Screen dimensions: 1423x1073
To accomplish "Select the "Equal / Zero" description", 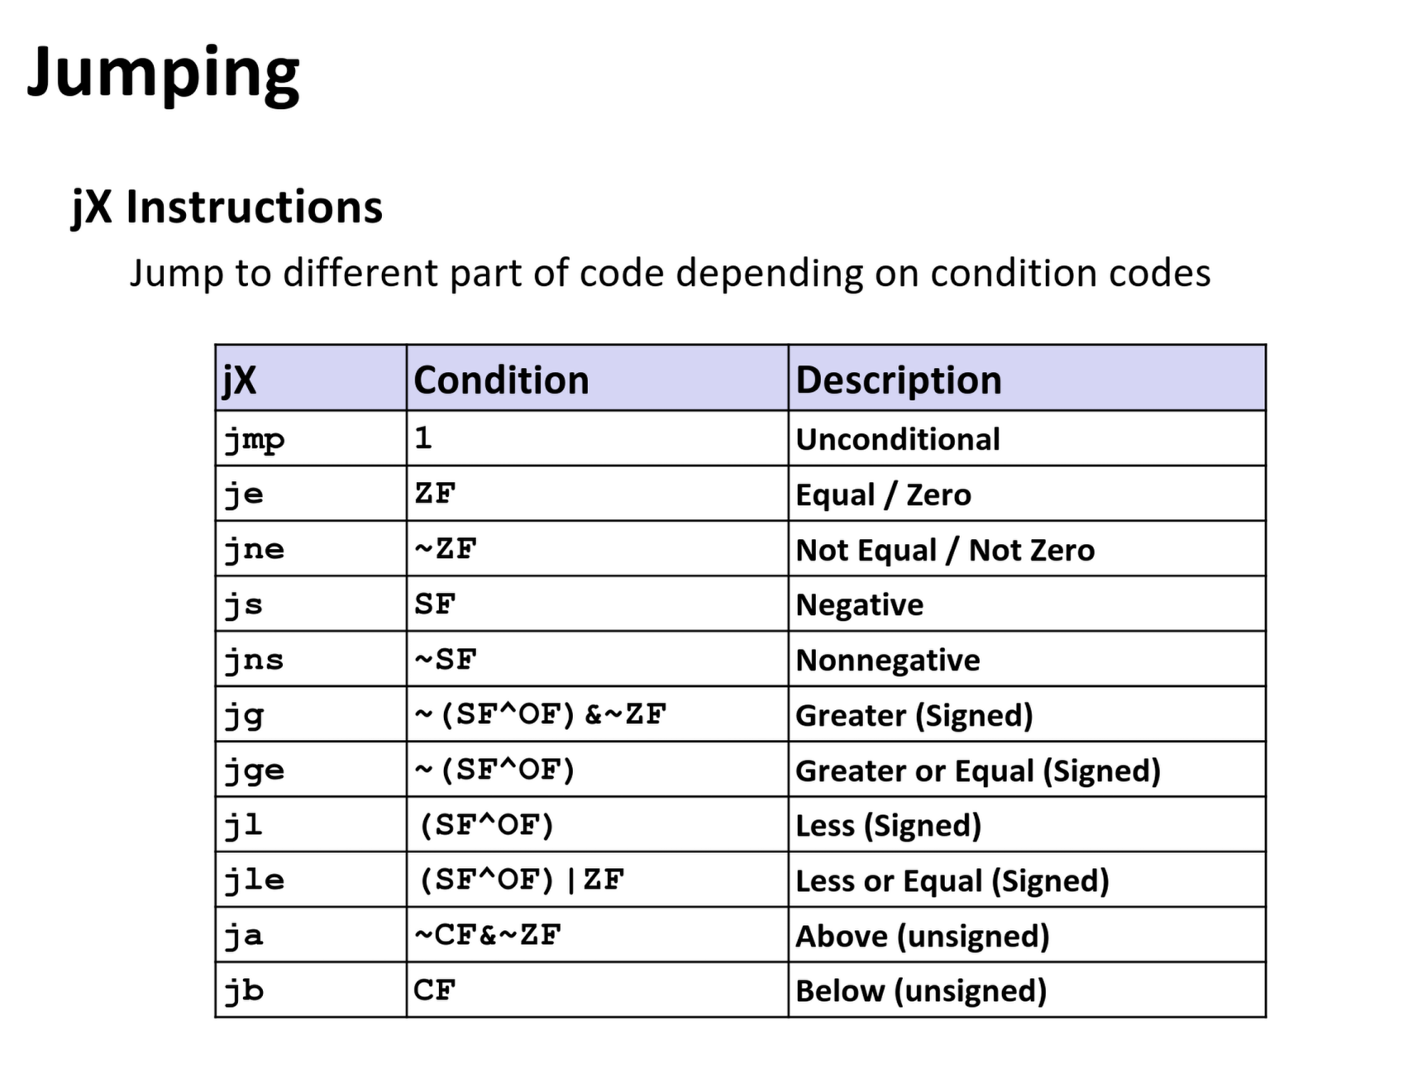I will 883,494.
